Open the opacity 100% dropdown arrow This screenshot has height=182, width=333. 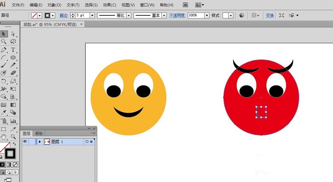pyautogui.click(x=207, y=15)
